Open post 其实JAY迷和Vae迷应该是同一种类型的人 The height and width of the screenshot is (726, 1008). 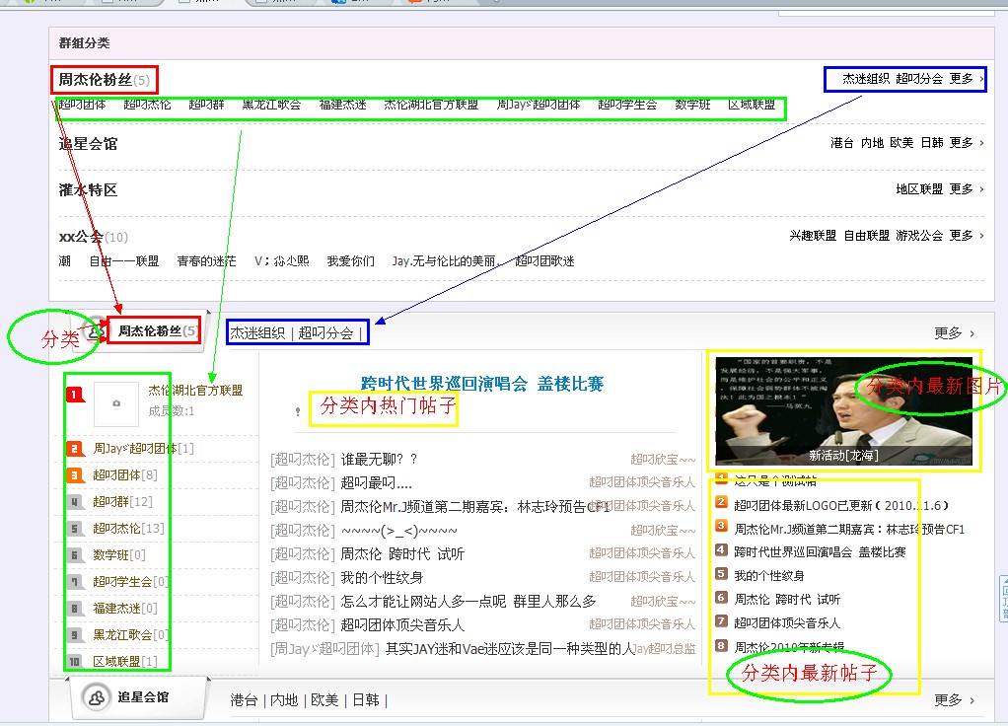pos(511,649)
